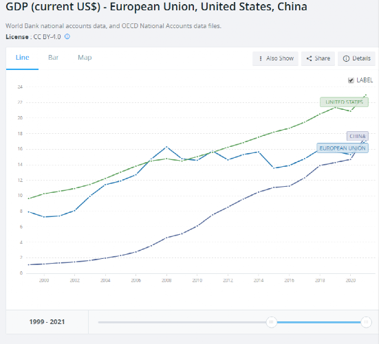Click the 24 y-axis value label
The height and width of the screenshot is (344, 379).
(20, 87)
